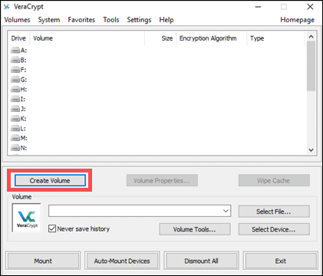Click the VeraCrypt title bar icon
The height and width of the screenshot is (276, 323).
tap(7, 7)
